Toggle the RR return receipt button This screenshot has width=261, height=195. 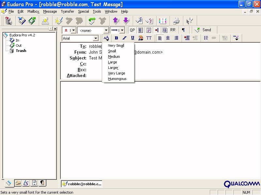[173, 30]
